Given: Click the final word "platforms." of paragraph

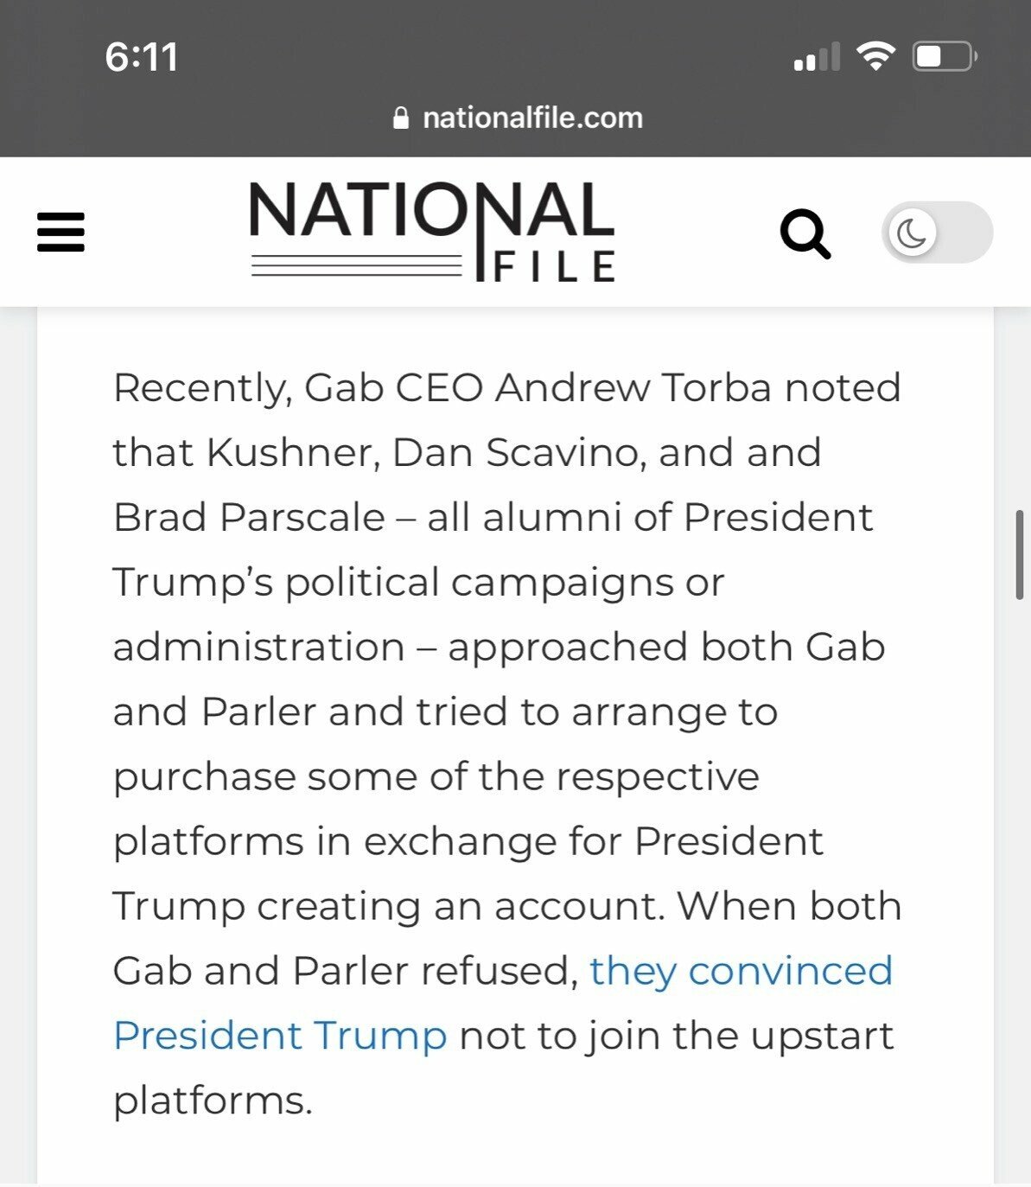Looking at the screenshot, I should pos(213,1101).
